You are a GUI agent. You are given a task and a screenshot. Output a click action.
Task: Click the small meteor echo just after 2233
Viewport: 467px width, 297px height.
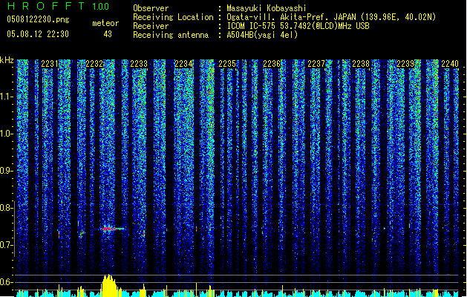144,234
